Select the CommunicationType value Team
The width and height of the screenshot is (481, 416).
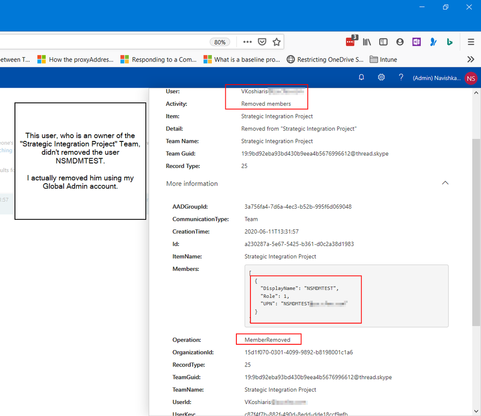[251, 219]
